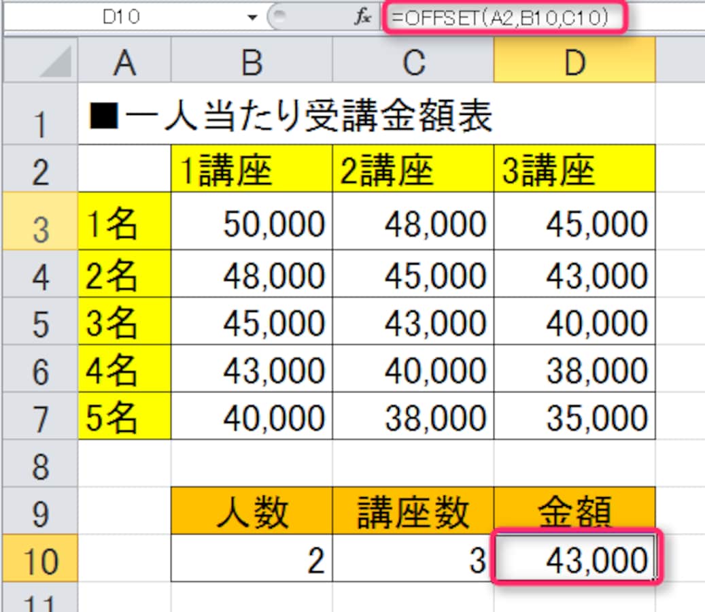Viewport: 705px width, 612px height.
Task: Click cell D5 with 40,000
Action: coord(574,321)
